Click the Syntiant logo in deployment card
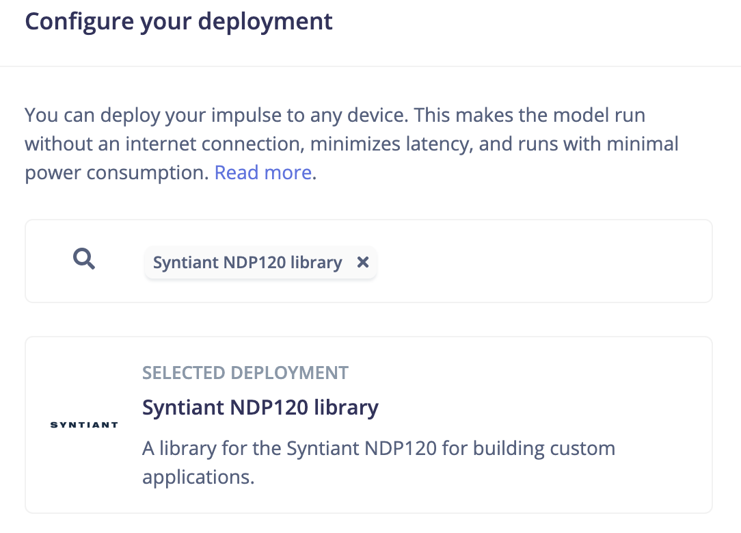The width and height of the screenshot is (741, 533). pyautogui.click(x=84, y=425)
